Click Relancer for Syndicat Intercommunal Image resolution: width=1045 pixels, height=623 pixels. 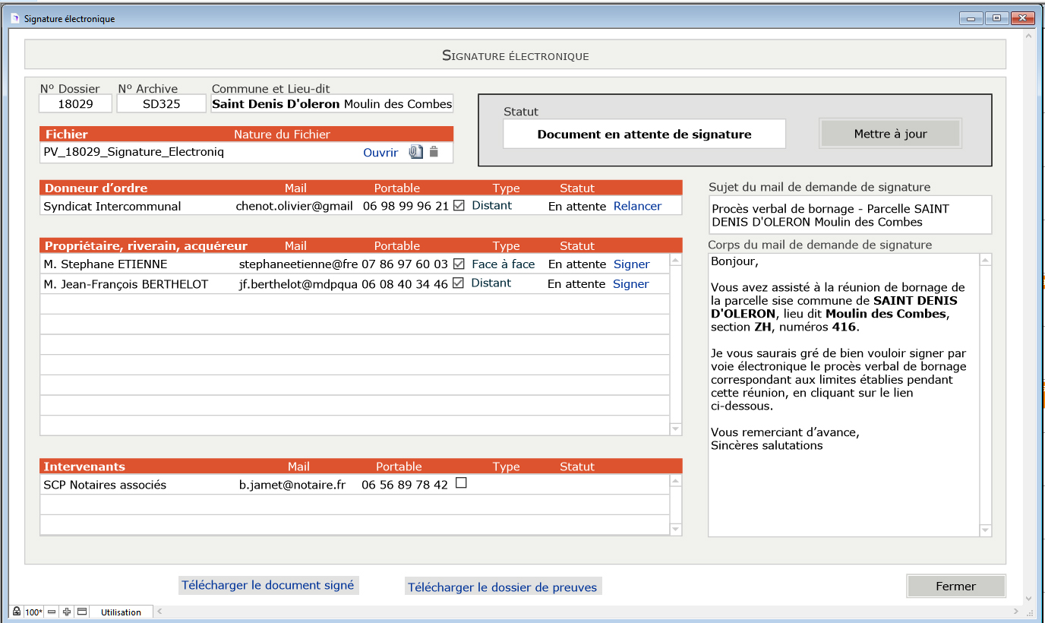[637, 206]
